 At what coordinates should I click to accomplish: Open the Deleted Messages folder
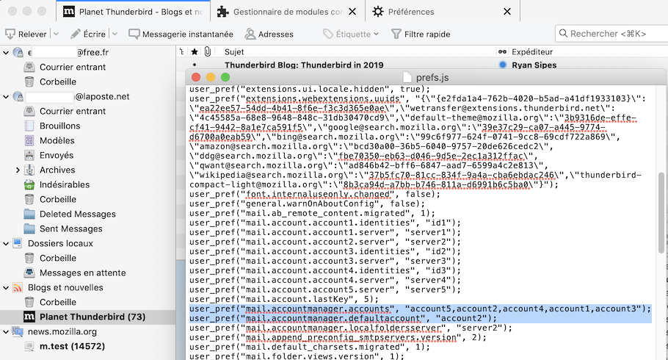(78, 214)
